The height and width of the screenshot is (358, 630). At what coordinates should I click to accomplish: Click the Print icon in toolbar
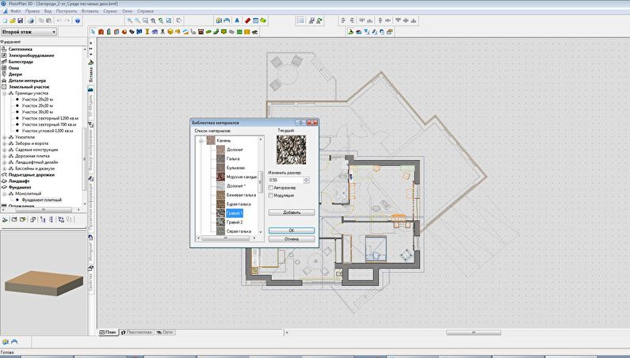click(x=30, y=21)
